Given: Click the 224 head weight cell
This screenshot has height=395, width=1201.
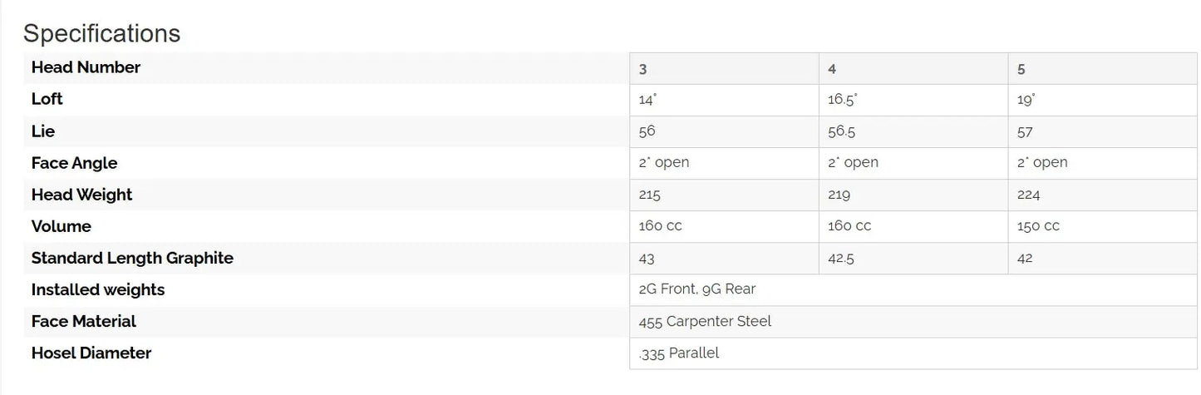Looking at the screenshot, I should [x=1028, y=195].
